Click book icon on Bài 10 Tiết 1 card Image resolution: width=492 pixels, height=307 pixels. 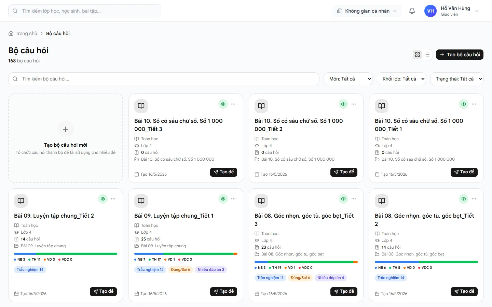tap(382, 106)
